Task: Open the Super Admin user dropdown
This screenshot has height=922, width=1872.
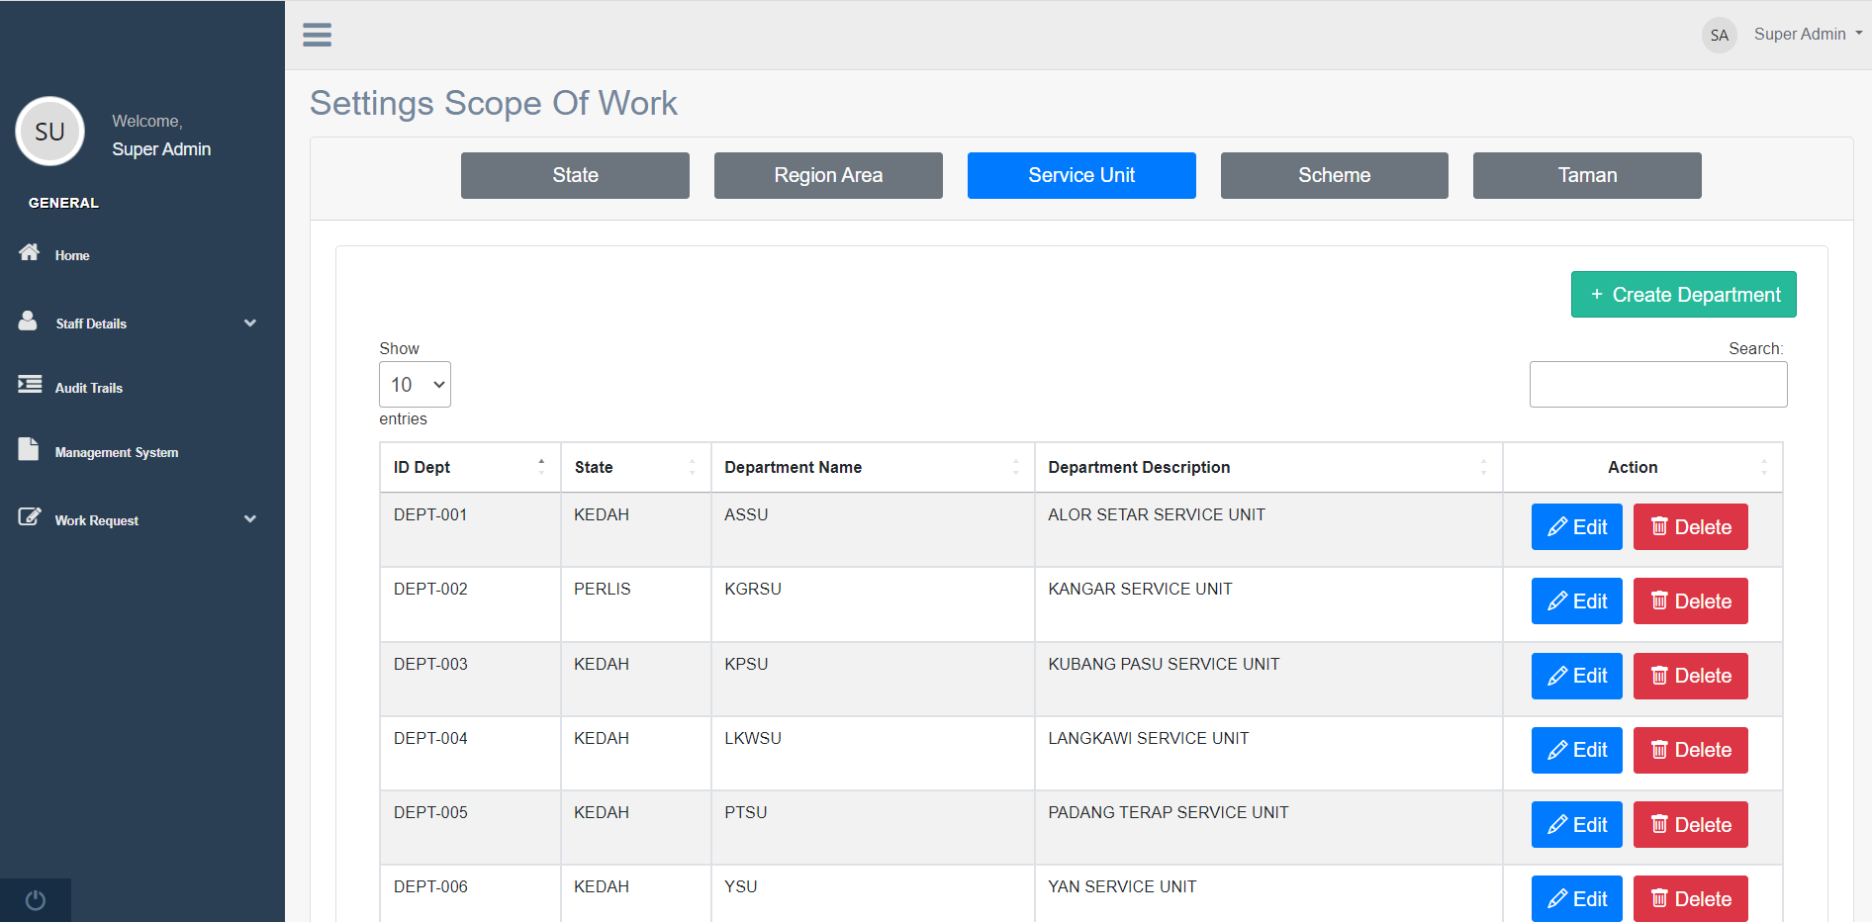Action: pyautogui.click(x=1807, y=35)
